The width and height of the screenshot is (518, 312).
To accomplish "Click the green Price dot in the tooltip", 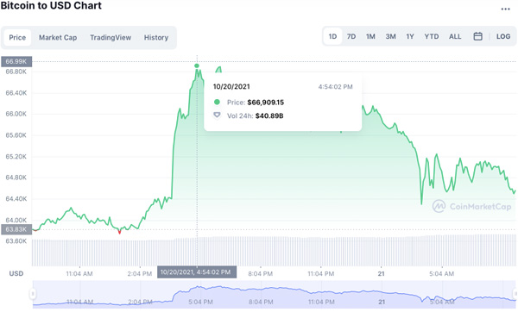I will (217, 102).
